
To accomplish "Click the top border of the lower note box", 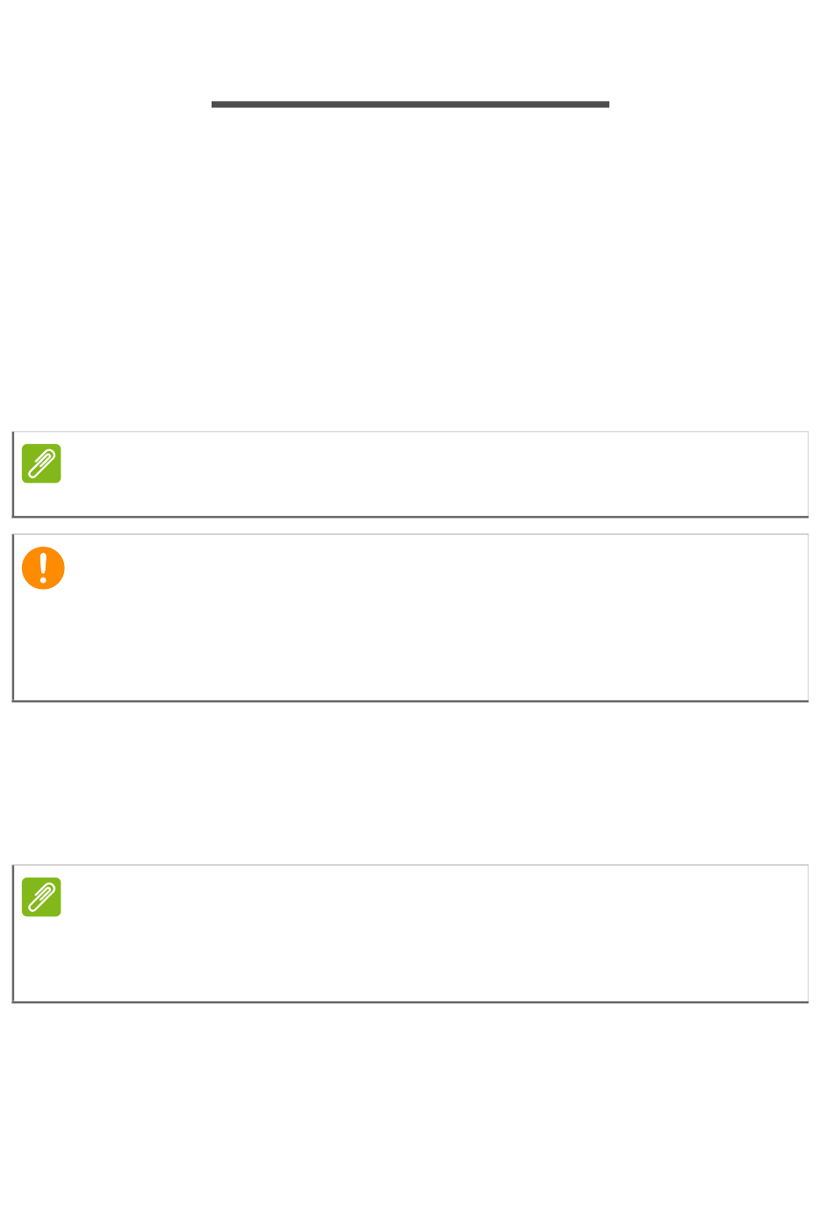I will (x=410, y=865).
